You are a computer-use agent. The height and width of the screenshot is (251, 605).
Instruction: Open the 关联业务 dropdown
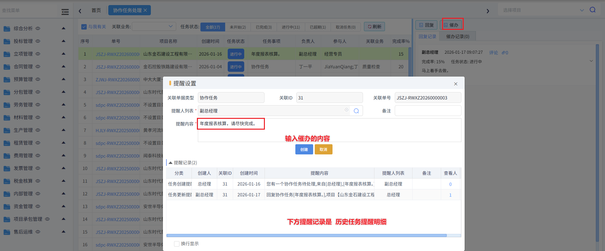[x=154, y=27]
